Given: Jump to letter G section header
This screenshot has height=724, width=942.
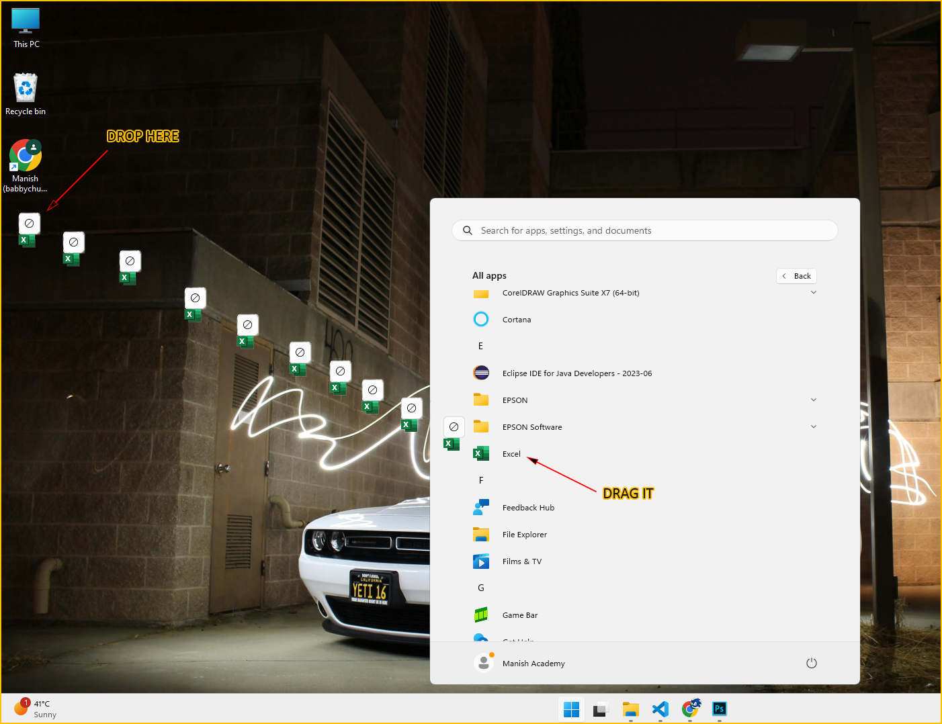Looking at the screenshot, I should [480, 588].
